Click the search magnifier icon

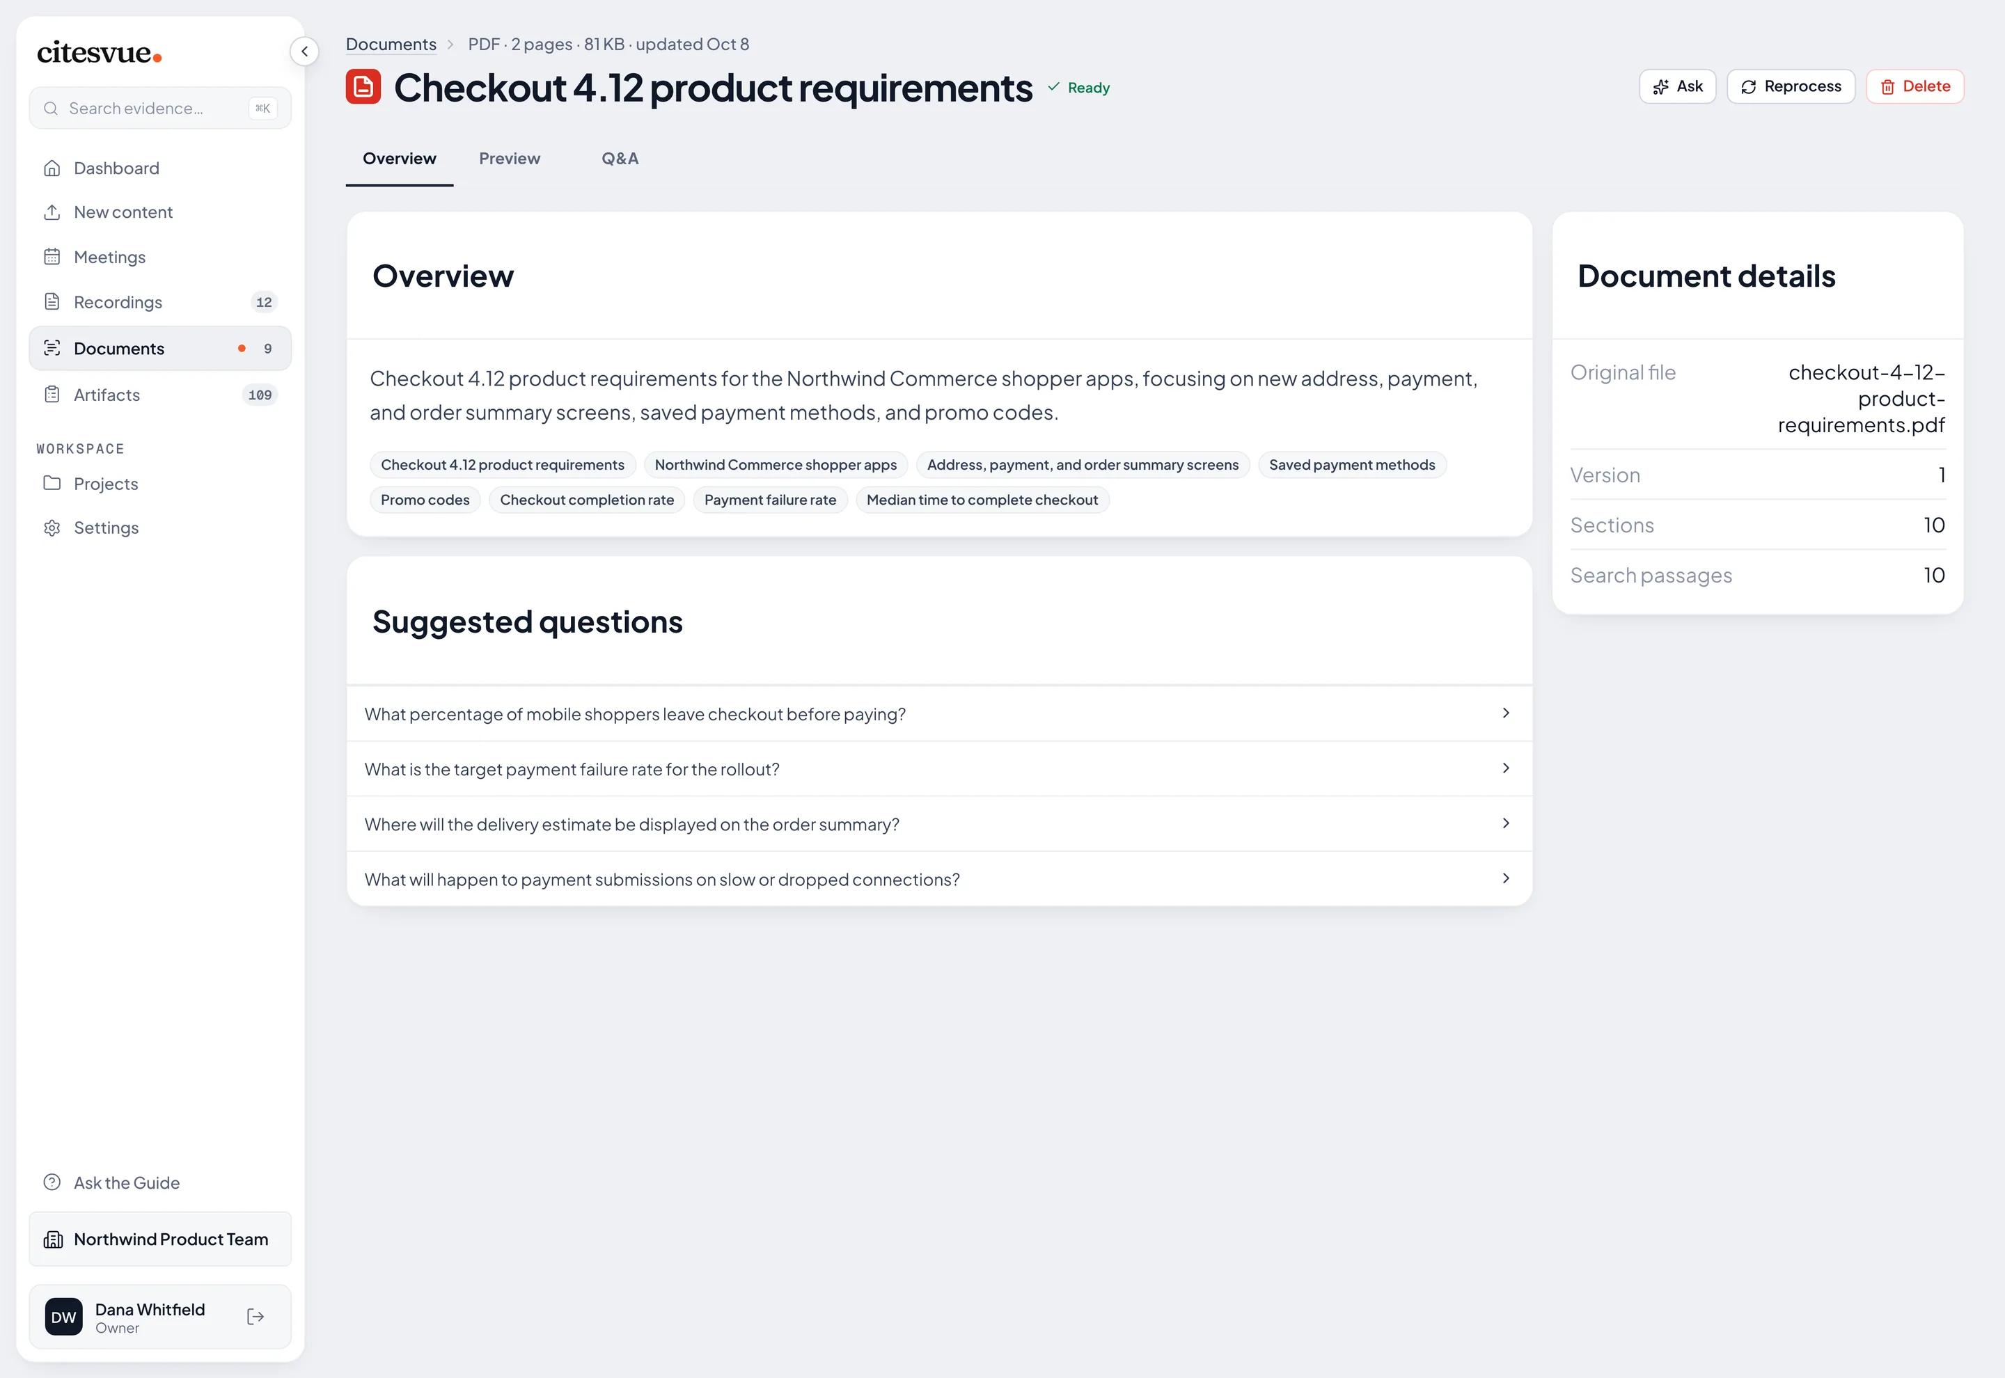pos(51,109)
